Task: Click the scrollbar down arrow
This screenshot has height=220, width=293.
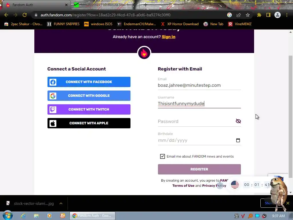Action: pos(290,192)
